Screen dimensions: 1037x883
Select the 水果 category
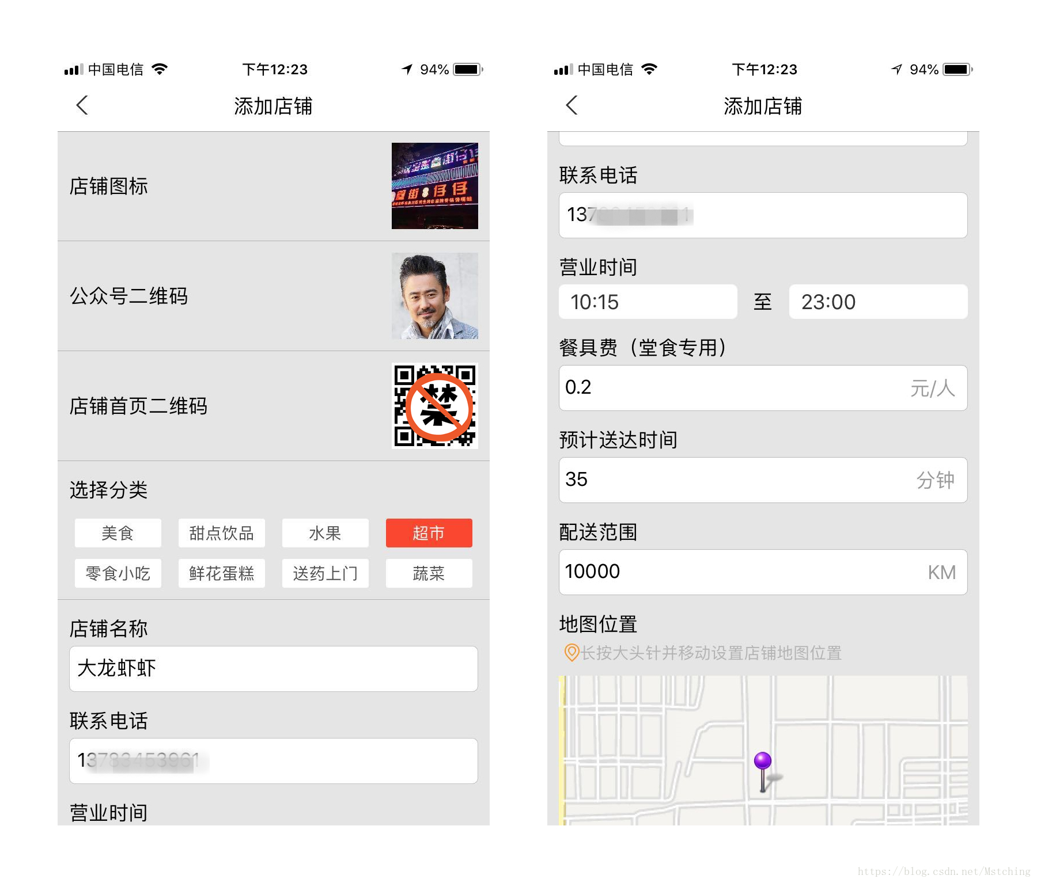pyautogui.click(x=326, y=533)
